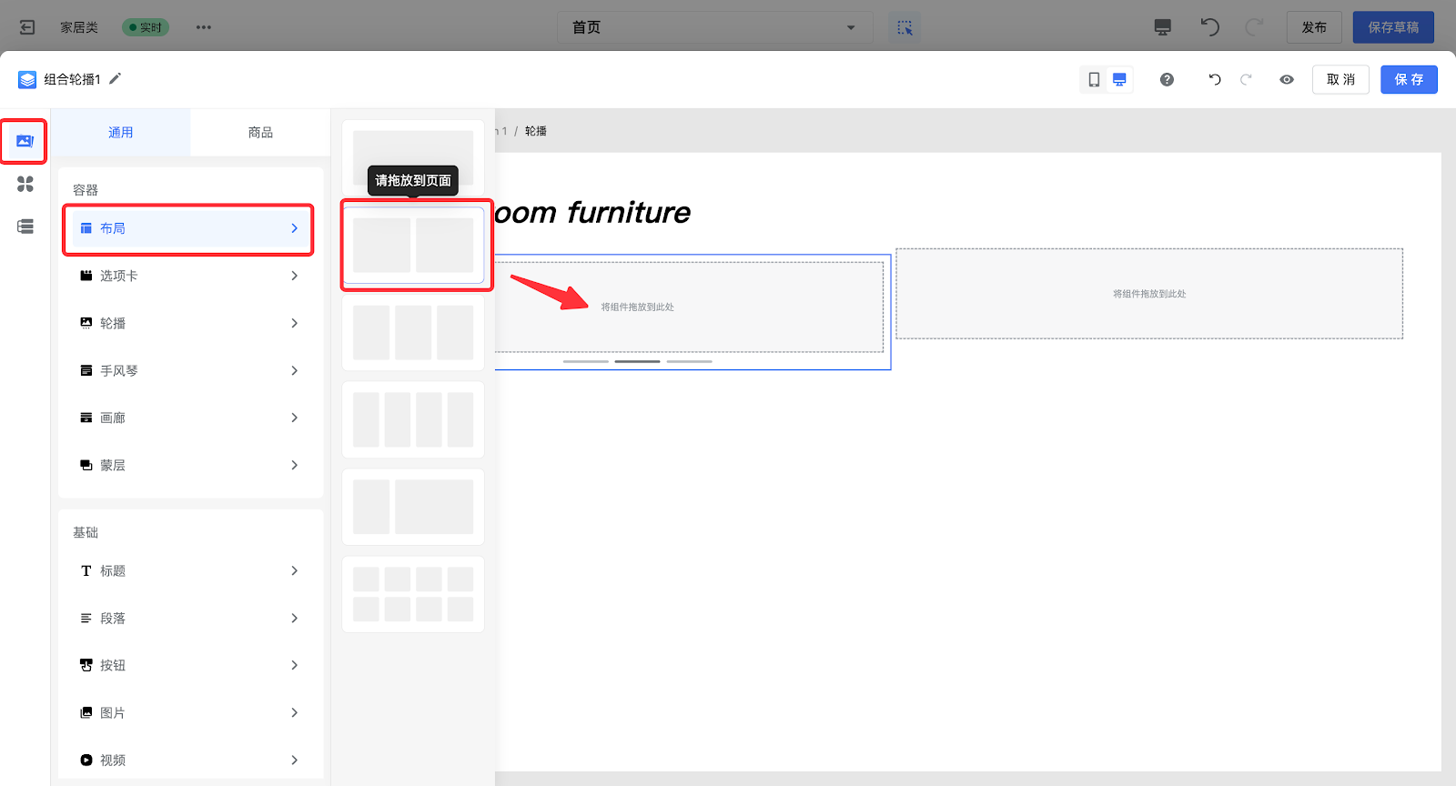
Task: Switch to desktop device preview
Action: coord(1119,80)
